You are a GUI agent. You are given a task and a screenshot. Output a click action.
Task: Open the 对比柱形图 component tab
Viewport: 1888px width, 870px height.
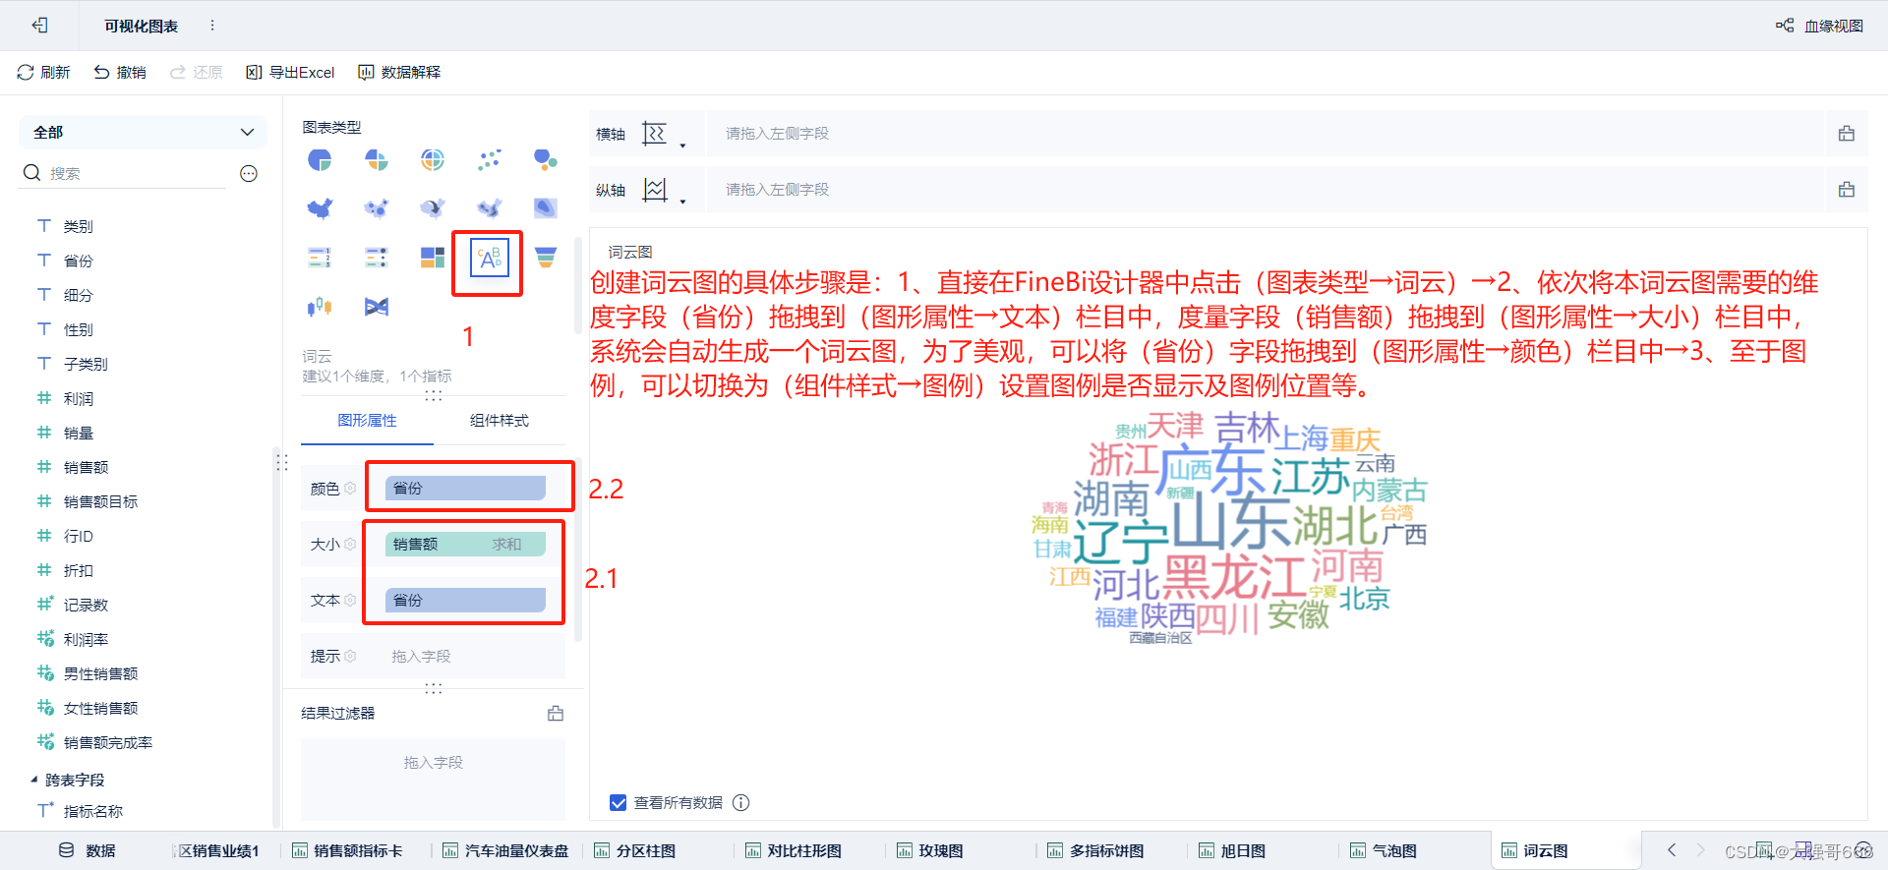pos(794,851)
